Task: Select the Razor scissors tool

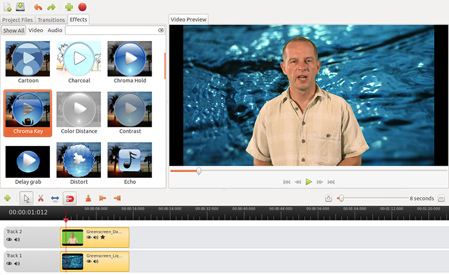Action: pyautogui.click(x=40, y=198)
